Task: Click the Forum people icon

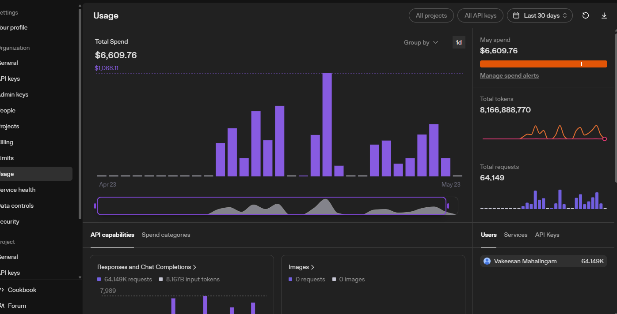Action: click(x=2, y=306)
